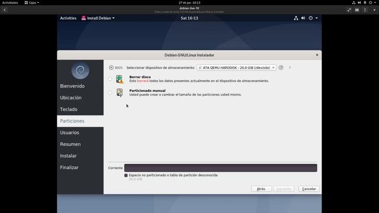Click the host volume speaker icon
This screenshot has height=213, width=379.
pos(359,2)
